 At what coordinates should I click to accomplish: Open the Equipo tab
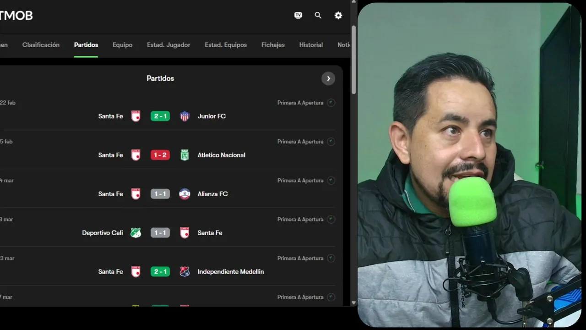click(x=122, y=45)
